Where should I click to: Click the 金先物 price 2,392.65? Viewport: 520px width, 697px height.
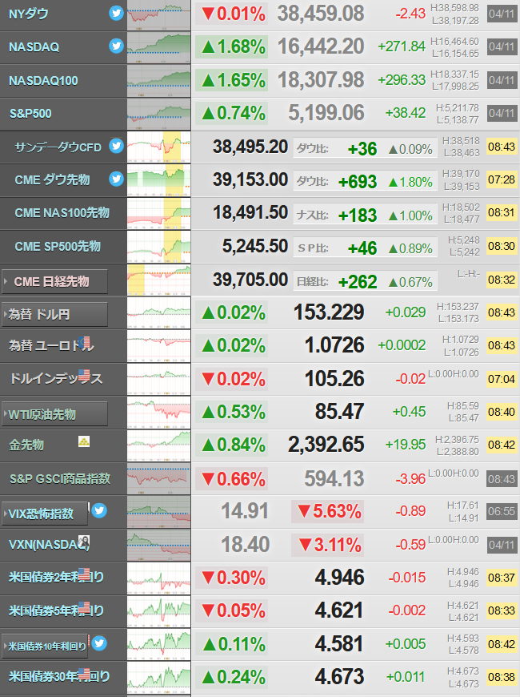click(326, 445)
